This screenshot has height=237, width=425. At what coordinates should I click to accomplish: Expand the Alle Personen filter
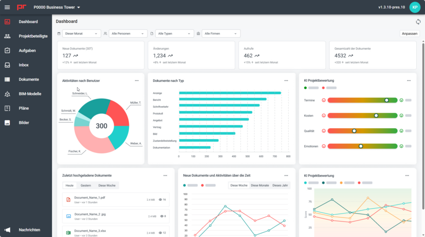click(128, 34)
